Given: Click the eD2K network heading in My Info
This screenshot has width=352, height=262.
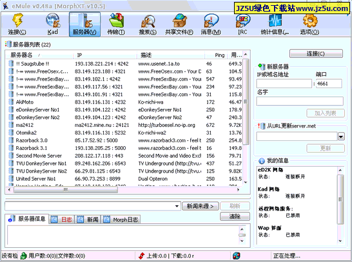Looking at the screenshot, I should tap(271, 170).
